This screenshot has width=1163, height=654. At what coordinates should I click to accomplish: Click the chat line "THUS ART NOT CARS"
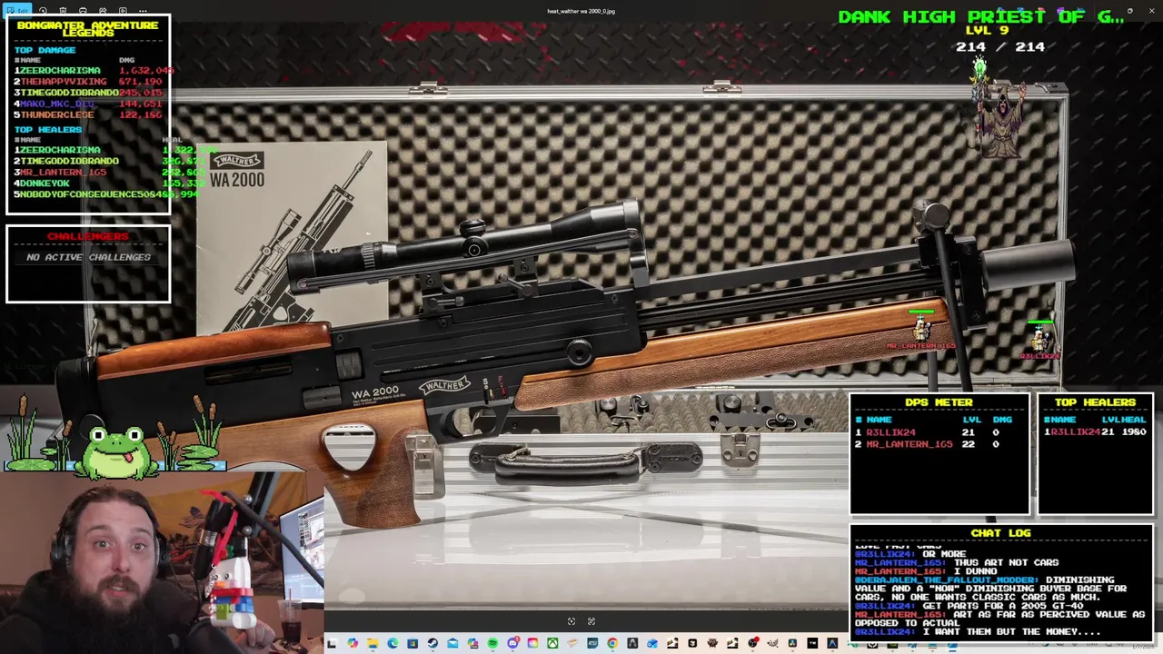1007,563
